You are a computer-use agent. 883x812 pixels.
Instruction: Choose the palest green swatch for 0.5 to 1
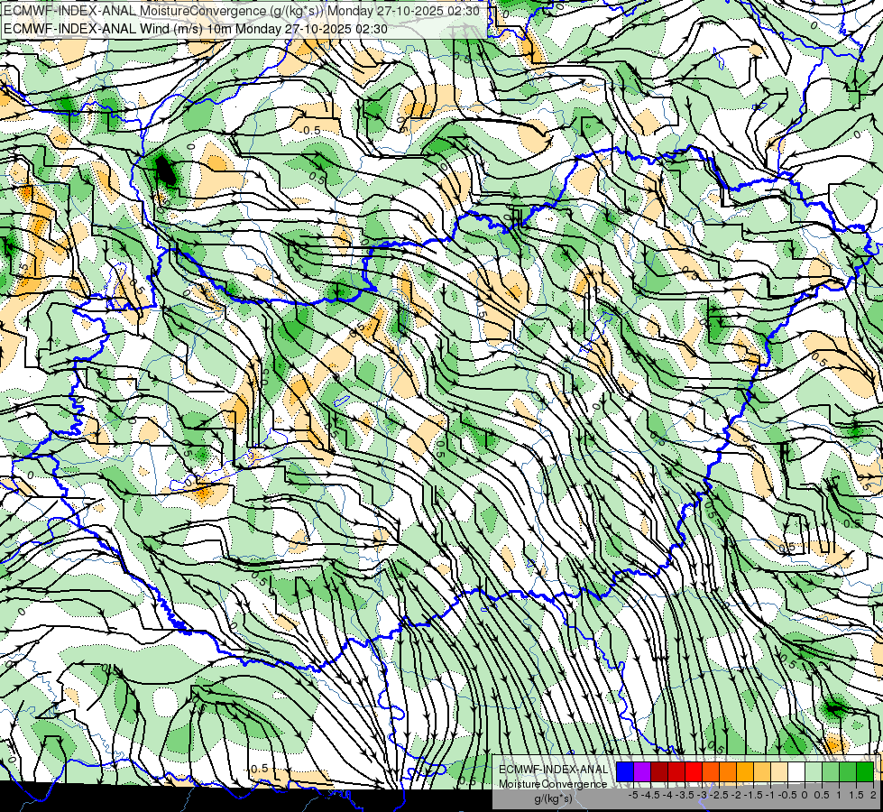(x=814, y=772)
